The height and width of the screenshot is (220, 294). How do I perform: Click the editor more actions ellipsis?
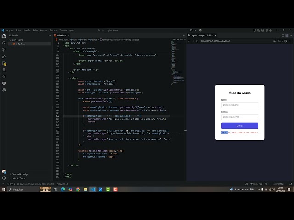point(184,35)
